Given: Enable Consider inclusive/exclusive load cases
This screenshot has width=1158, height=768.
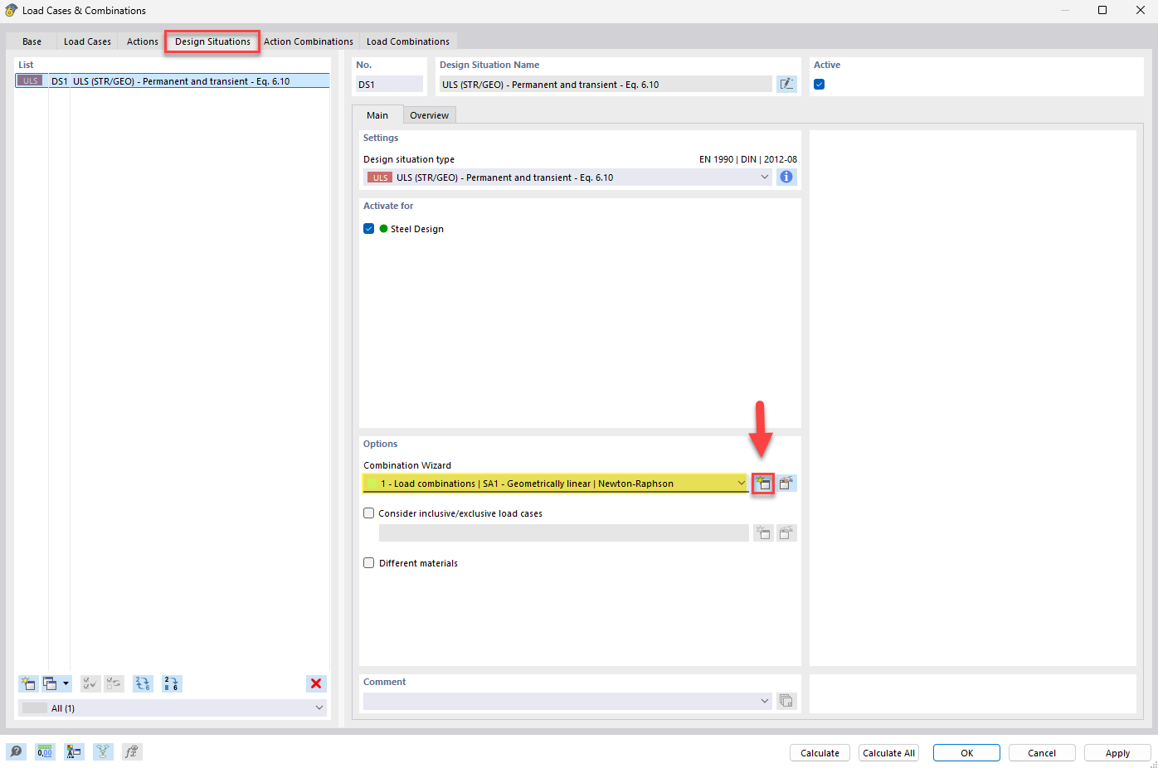Looking at the screenshot, I should 368,513.
